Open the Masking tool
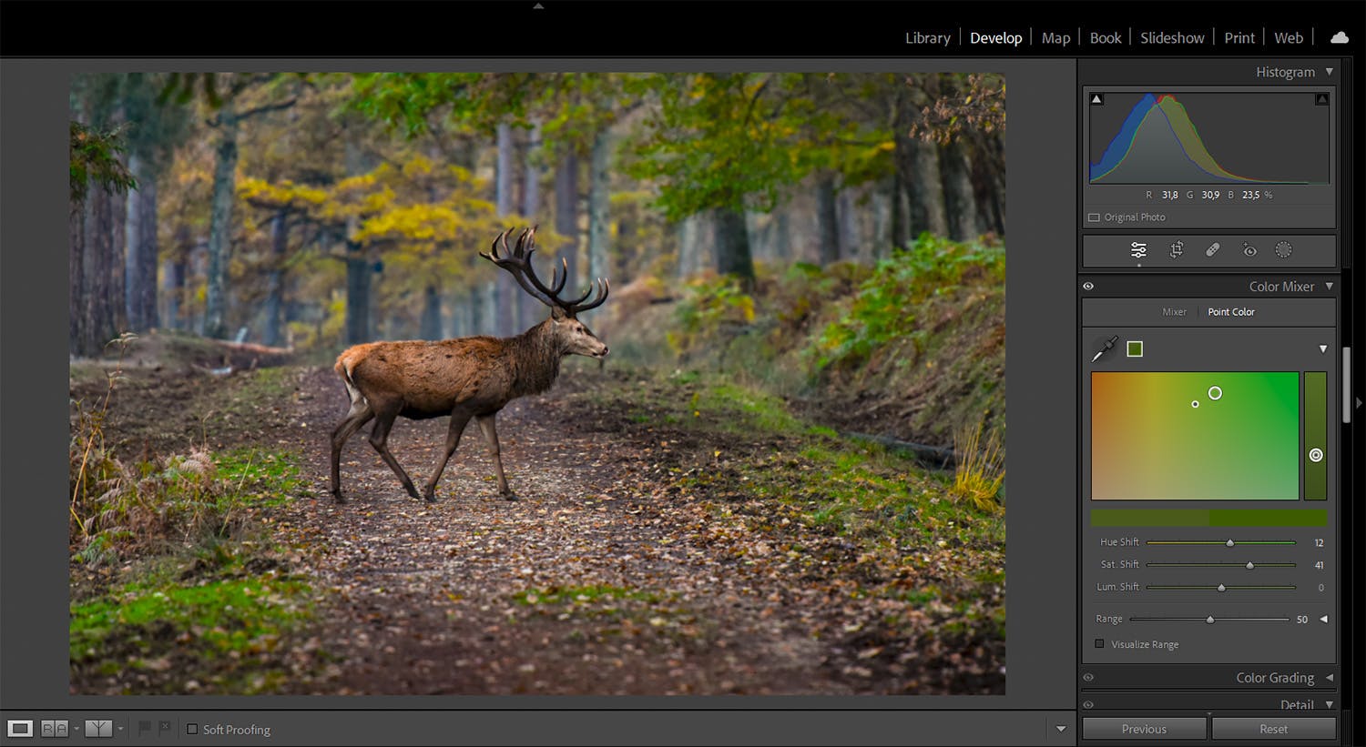This screenshot has width=1366, height=747. [x=1284, y=249]
